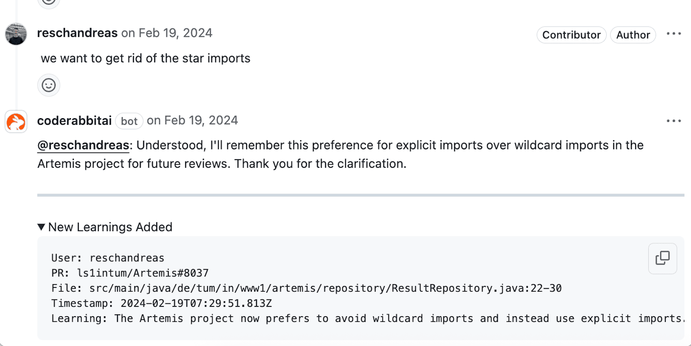Add emoji reaction to reschandreas comment
Image resolution: width=691 pixels, height=346 pixels.
click(48, 85)
